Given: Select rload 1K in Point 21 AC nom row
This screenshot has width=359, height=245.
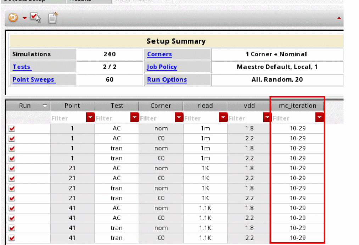Looking at the screenshot, I should click(x=206, y=168).
